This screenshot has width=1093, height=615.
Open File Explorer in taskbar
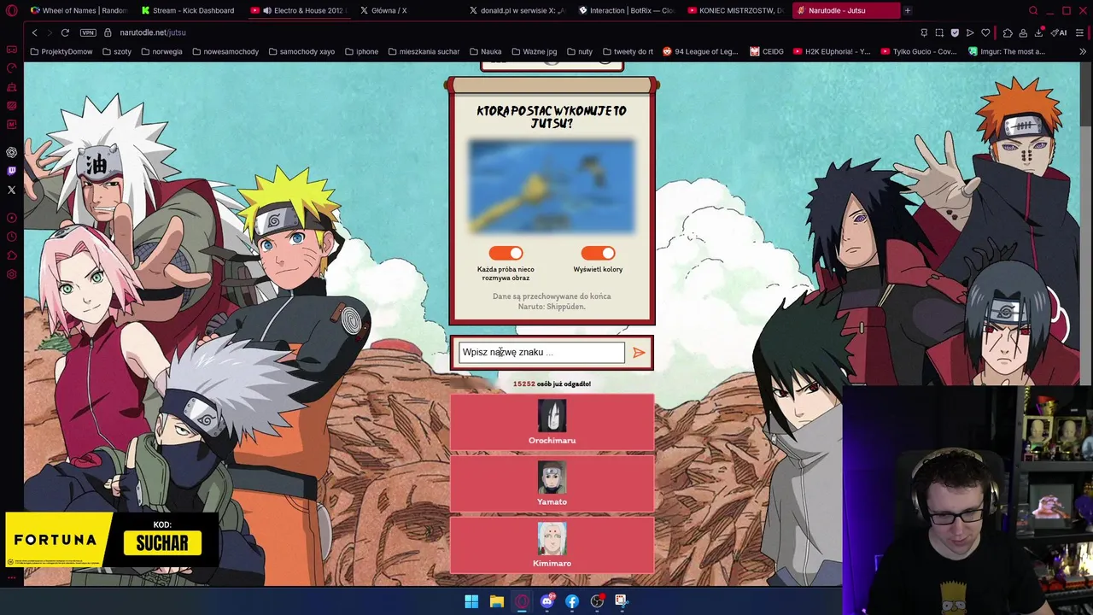(496, 601)
